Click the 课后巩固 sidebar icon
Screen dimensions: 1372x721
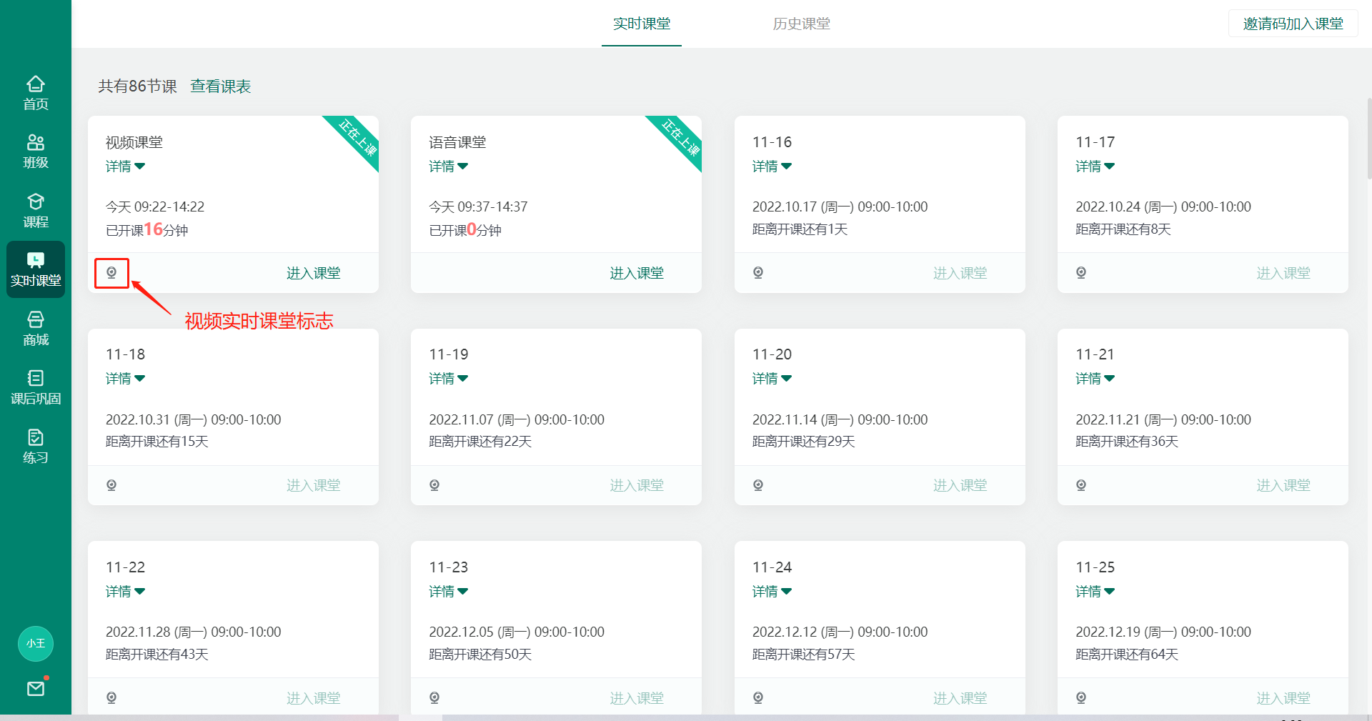click(35, 387)
